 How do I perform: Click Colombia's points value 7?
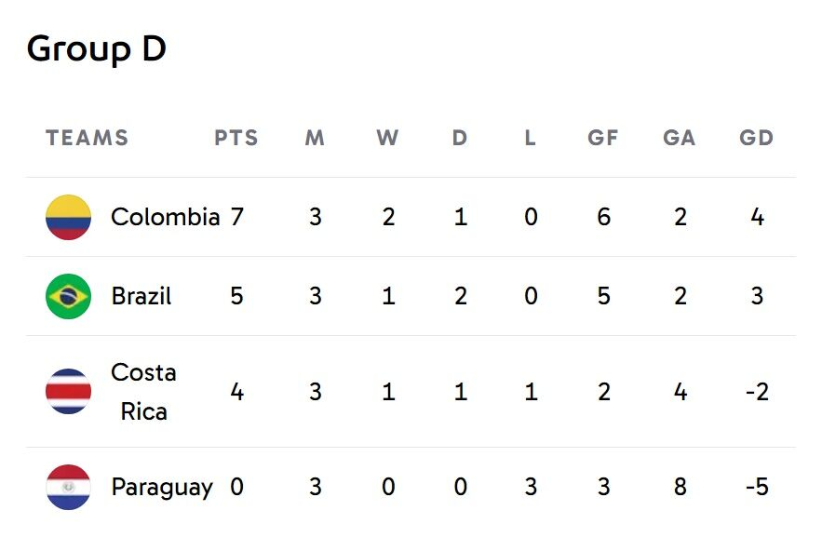[236, 217]
